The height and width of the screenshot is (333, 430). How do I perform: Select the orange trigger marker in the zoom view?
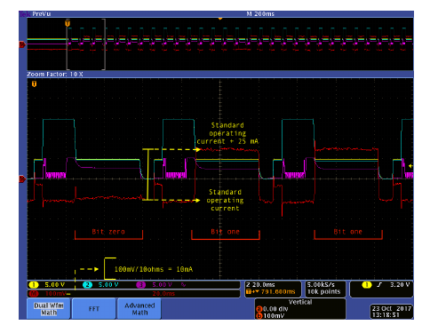[x=34, y=84]
